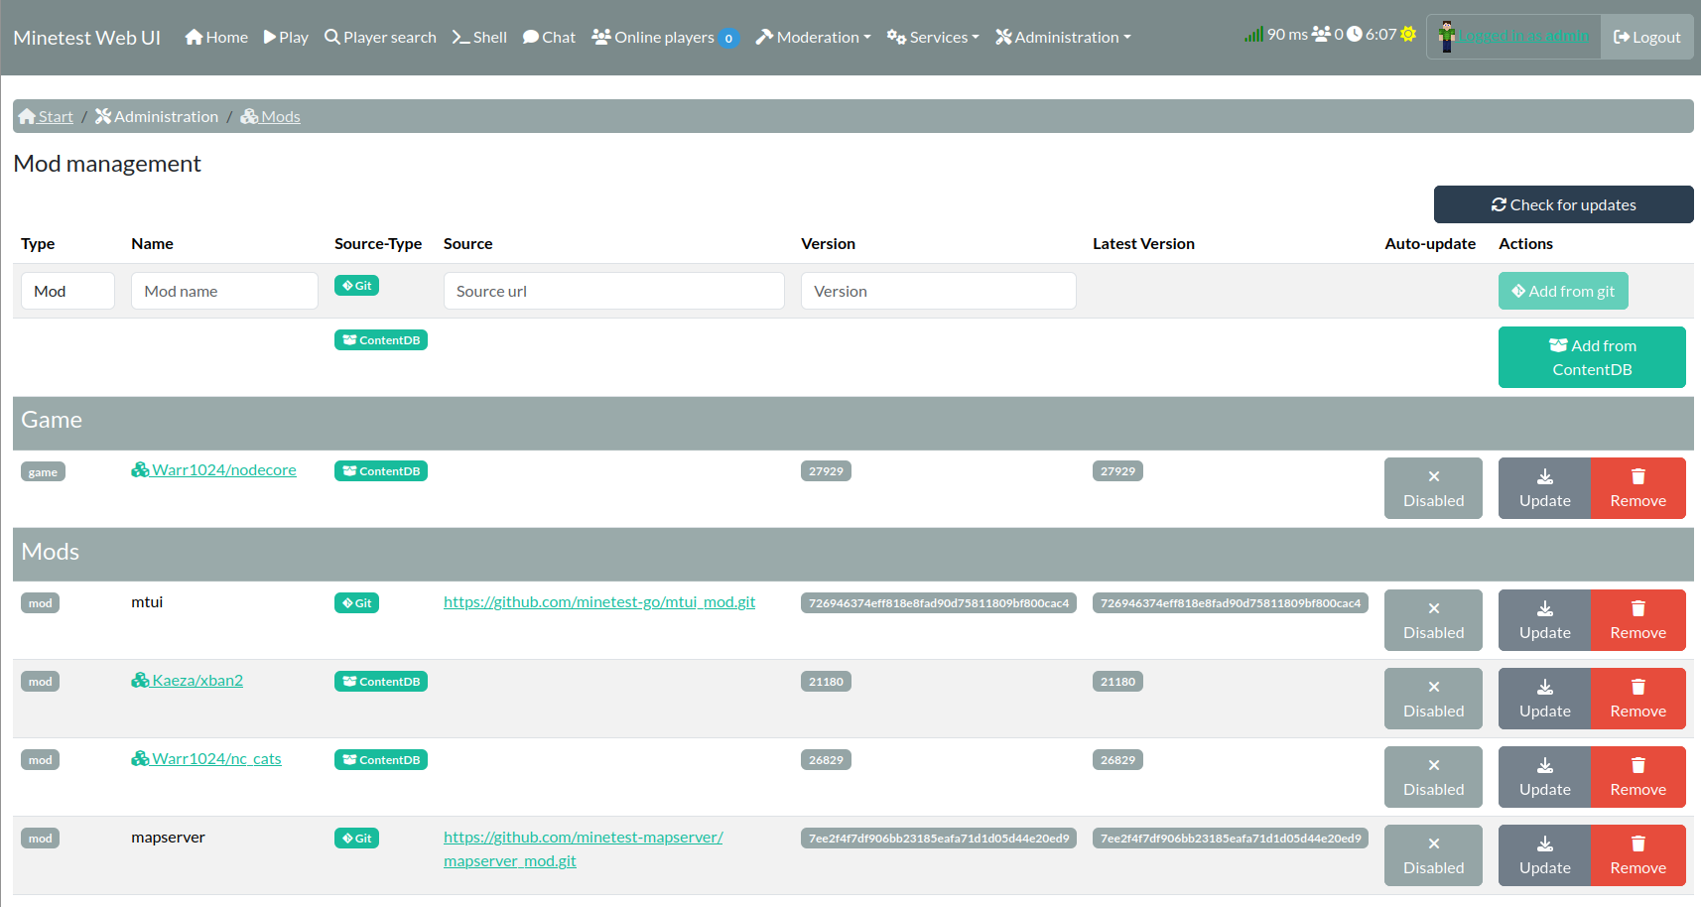The height and width of the screenshot is (907, 1701).
Task: Update the mapserver mod
Action: click(1544, 855)
